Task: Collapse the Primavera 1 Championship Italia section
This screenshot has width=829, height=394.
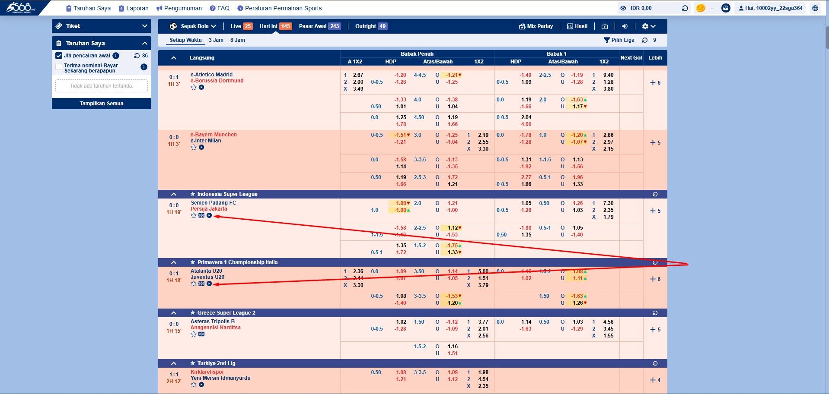Action: 174,262
